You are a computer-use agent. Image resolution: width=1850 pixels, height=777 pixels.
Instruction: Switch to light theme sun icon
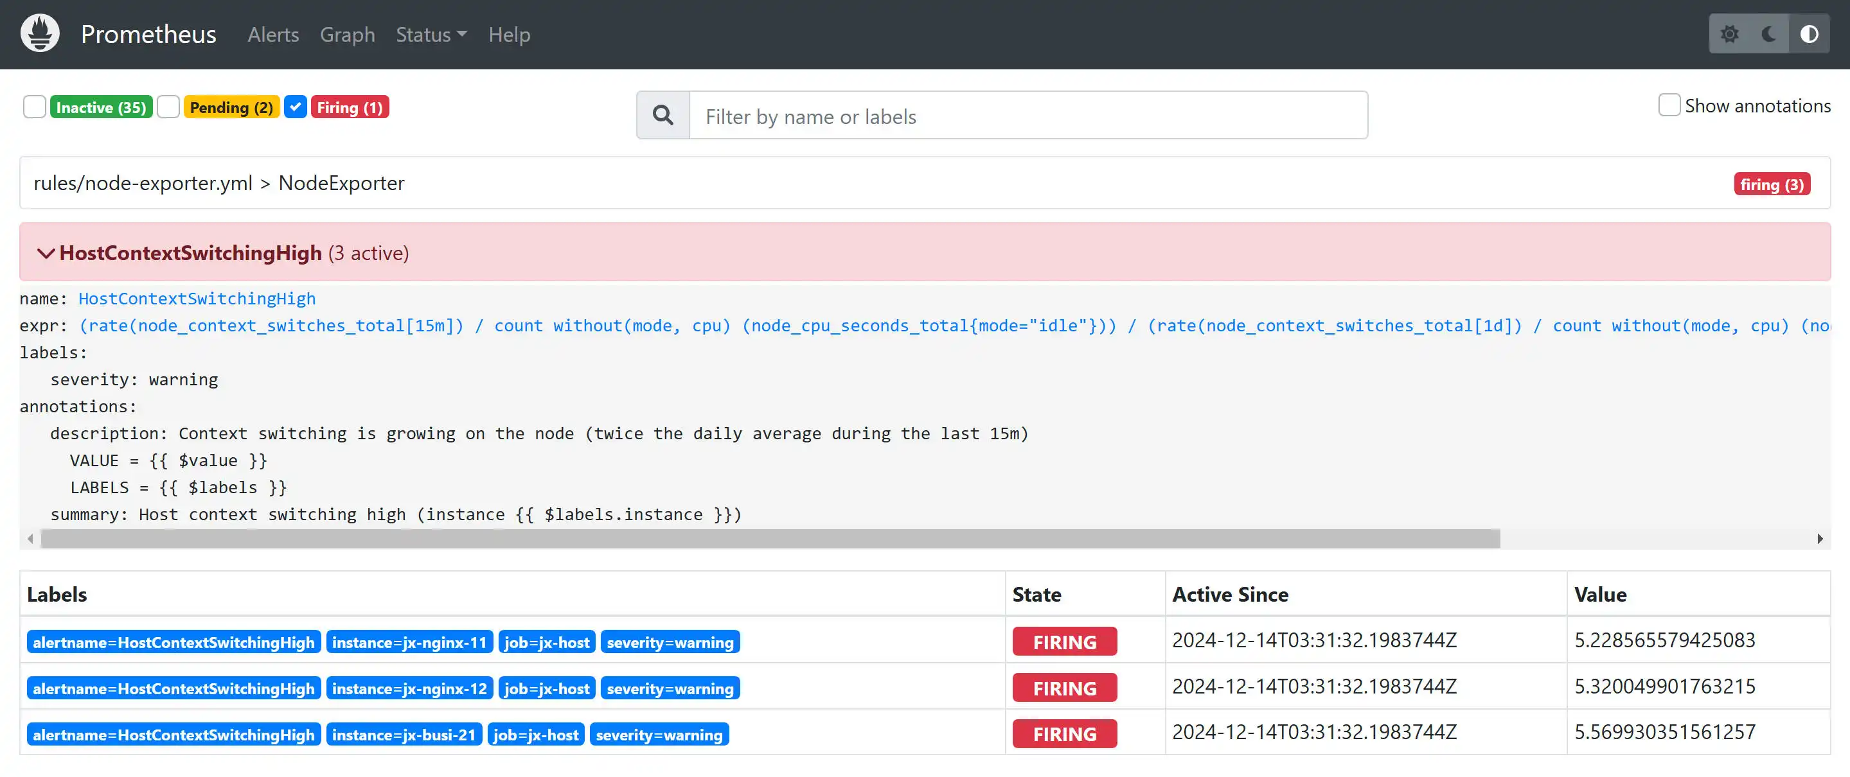pyautogui.click(x=1729, y=34)
